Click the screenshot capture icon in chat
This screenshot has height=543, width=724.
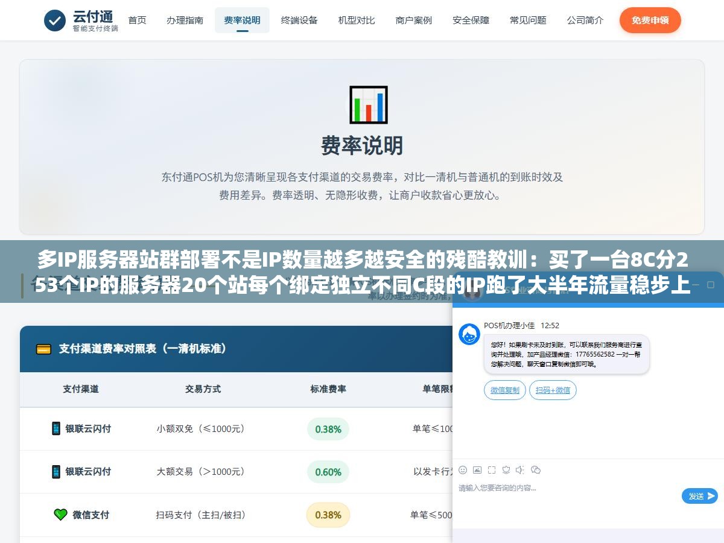coord(492,469)
